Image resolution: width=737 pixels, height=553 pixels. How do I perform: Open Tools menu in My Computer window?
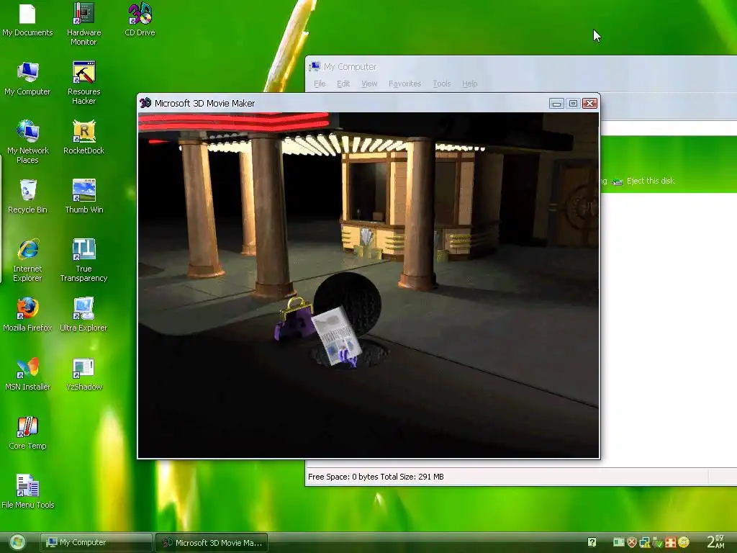tap(442, 84)
